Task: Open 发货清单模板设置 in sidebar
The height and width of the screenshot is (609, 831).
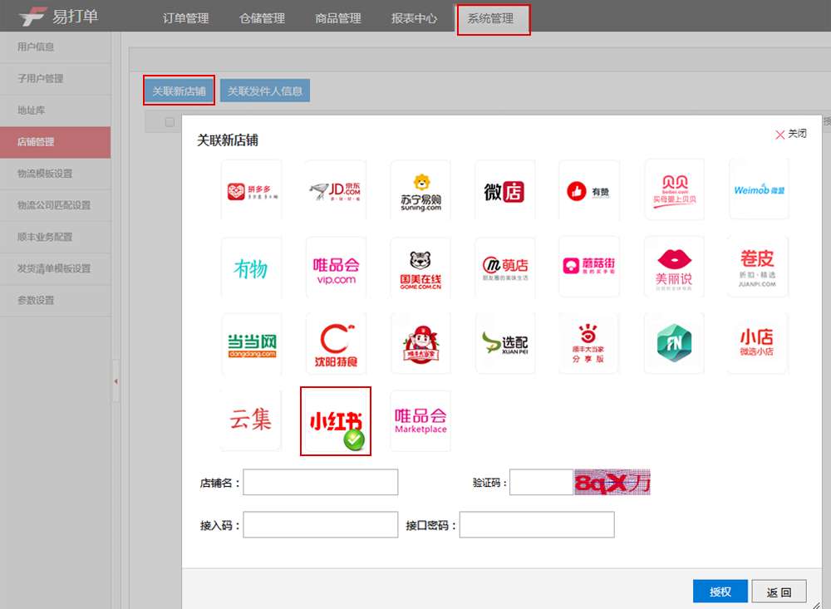Action: [55, 268]
